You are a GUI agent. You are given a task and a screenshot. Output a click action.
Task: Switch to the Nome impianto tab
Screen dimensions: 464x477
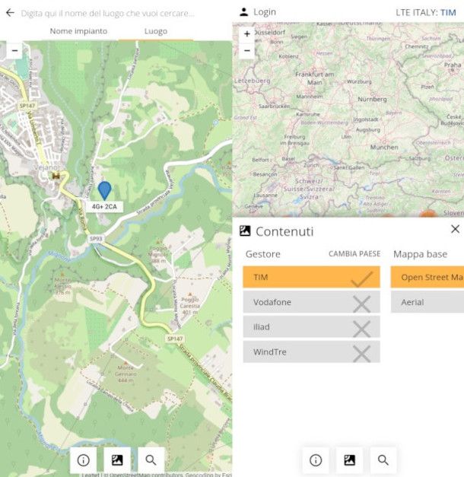(78, 31)
